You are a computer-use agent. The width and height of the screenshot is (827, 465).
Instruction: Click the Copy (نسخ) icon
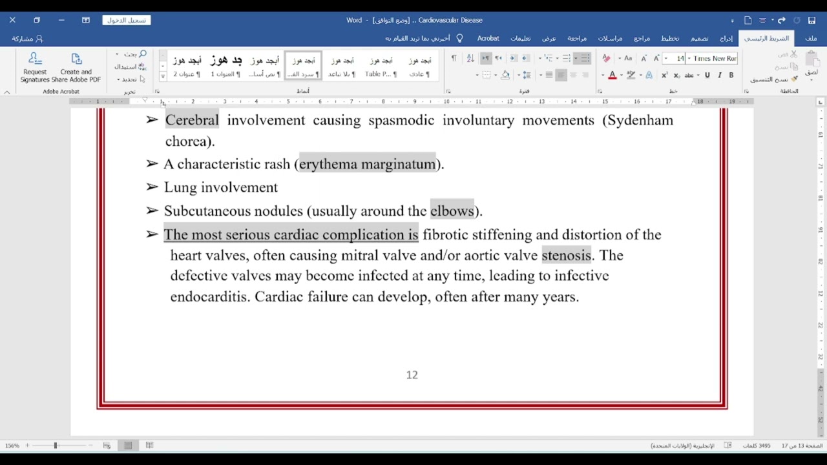click(x=787, y=67)
